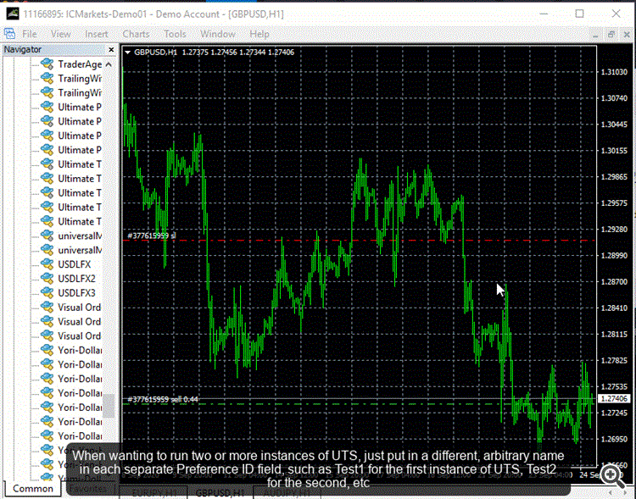Click the magnifier zoom icon at the chart corner
This screenshot has width=636, height=499.
coord(612,476)
